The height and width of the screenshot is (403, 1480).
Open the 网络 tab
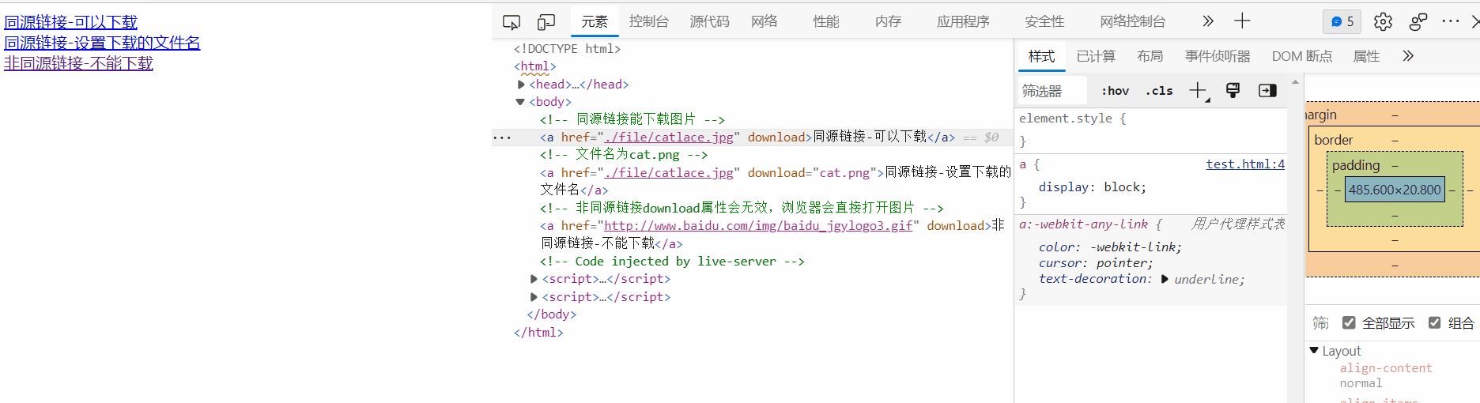(x=765, y=21)
